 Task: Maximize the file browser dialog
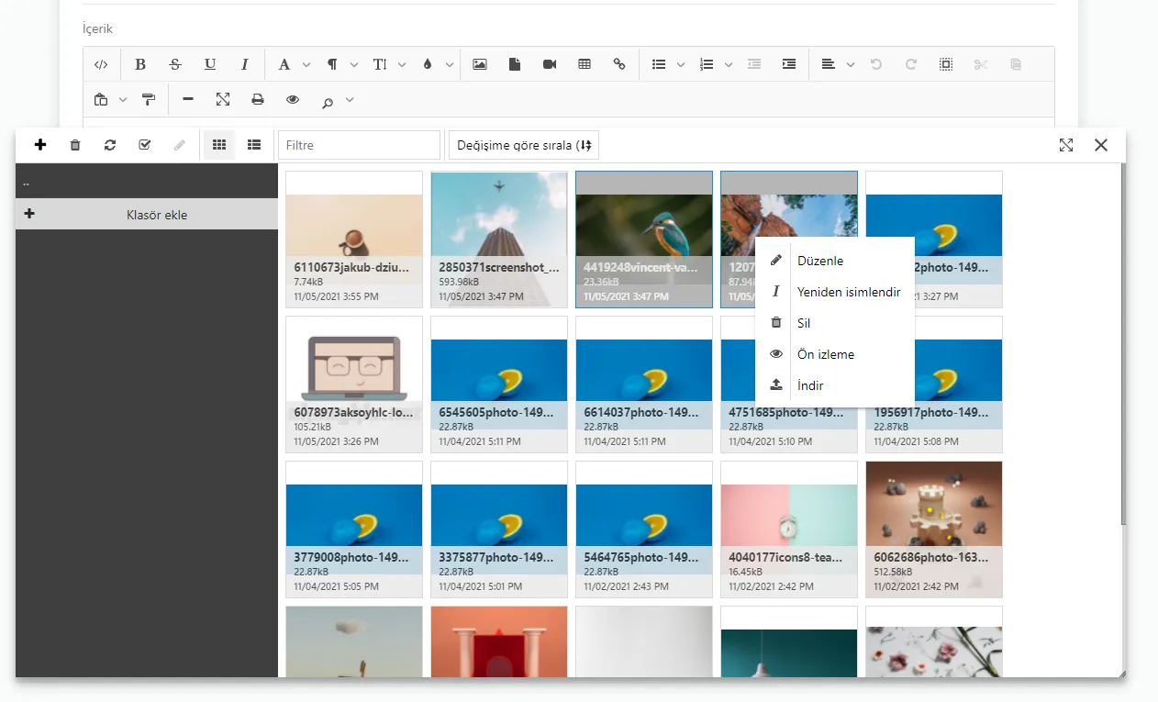(x=1066, y=145)
